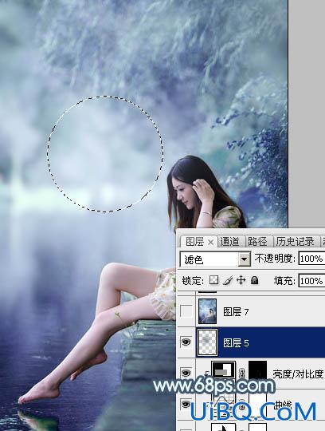
Task: Click the 填充 value field
Action: [x=311, y=281]
